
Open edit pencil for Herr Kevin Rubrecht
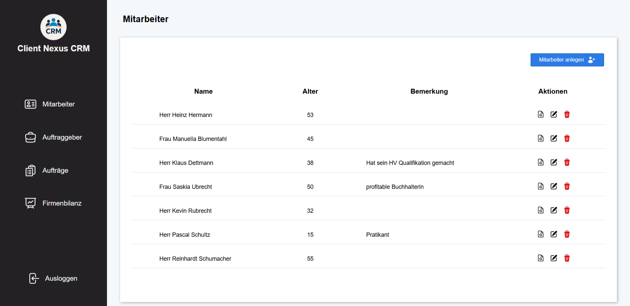coord(554,210)
